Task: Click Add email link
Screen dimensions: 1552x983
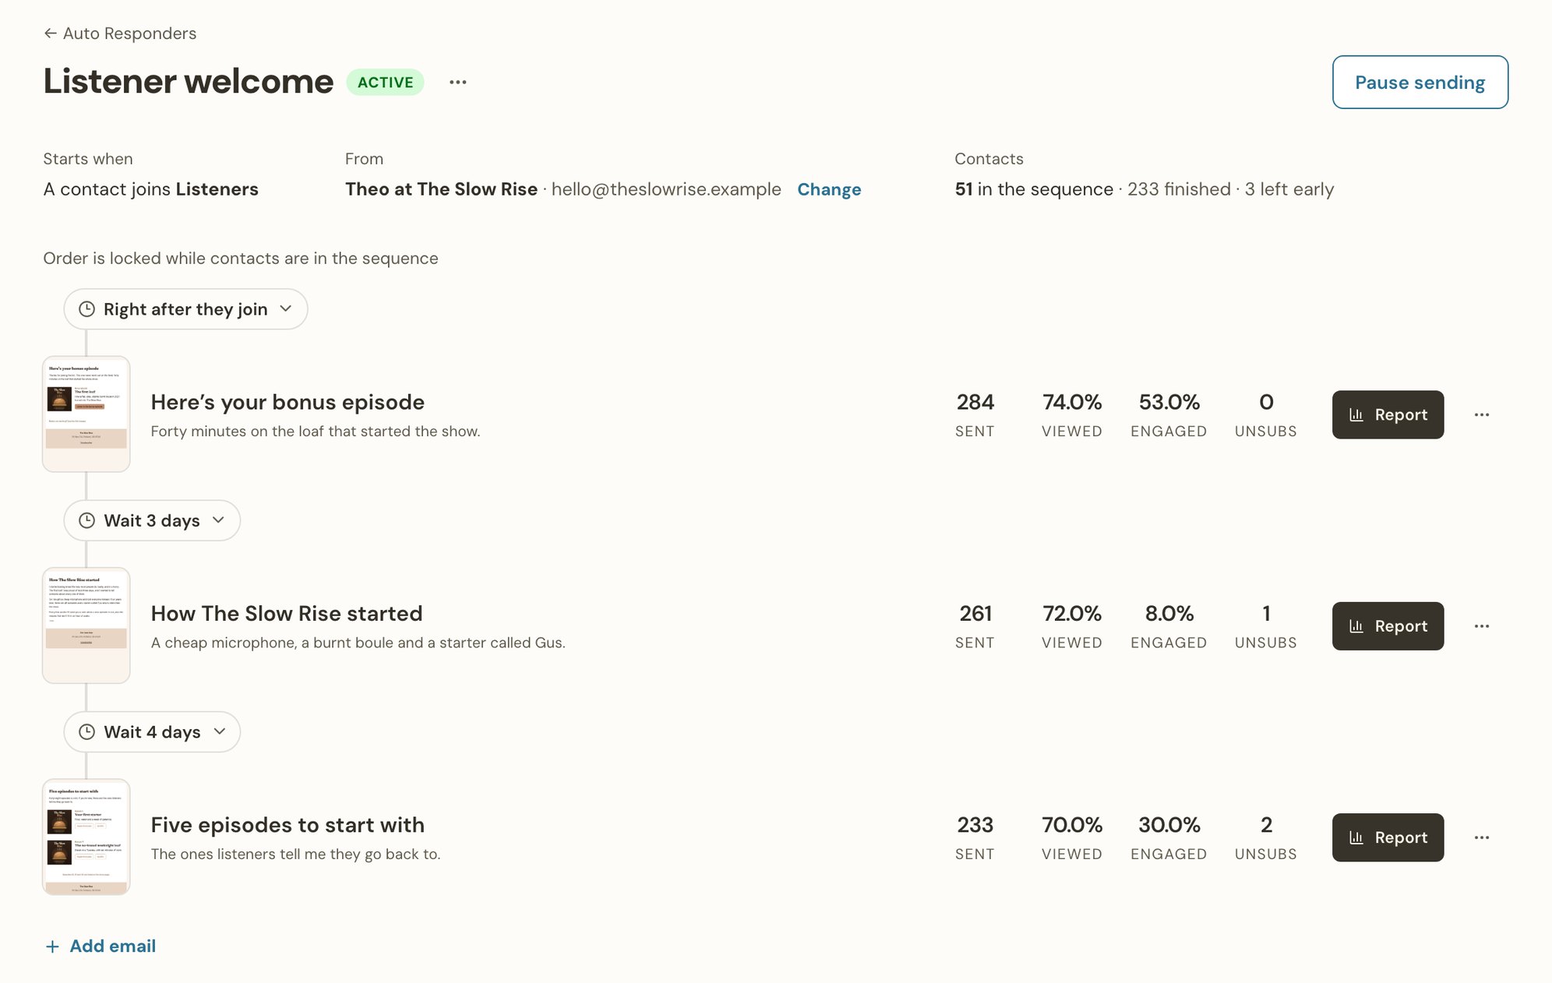Action: point(101,946)
